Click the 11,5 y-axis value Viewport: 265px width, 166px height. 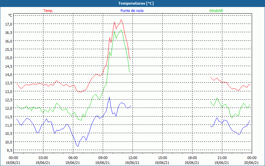click(9, 117)
